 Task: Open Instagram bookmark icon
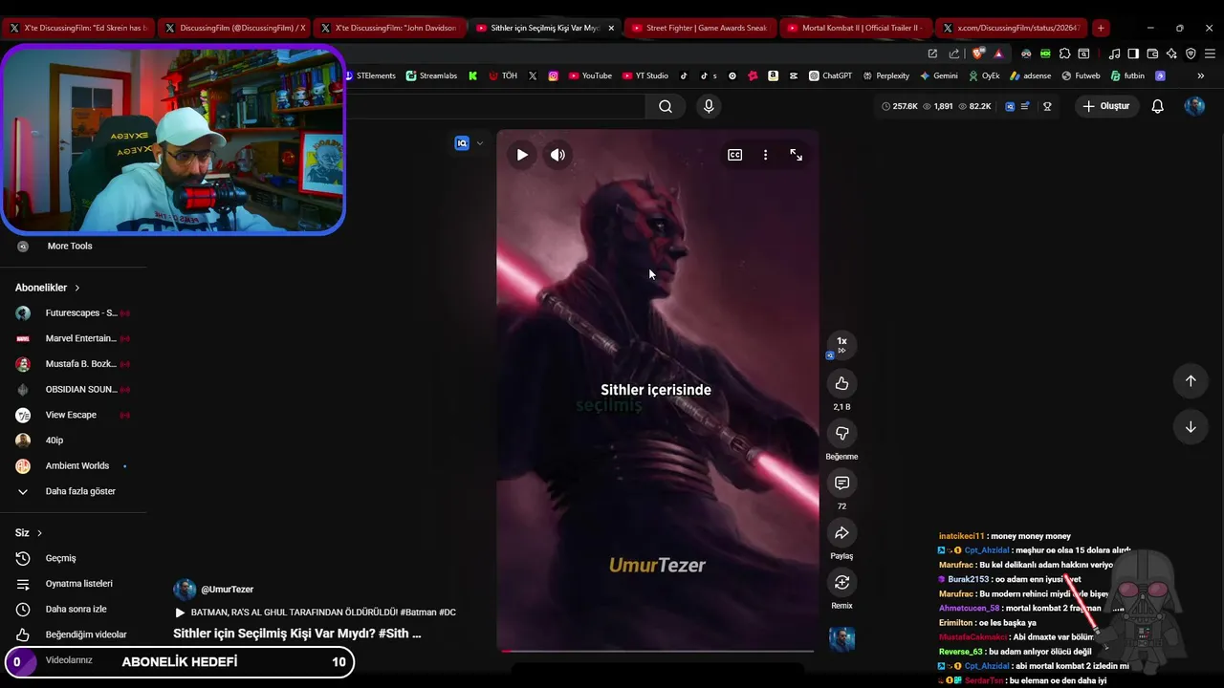(553, 75)
